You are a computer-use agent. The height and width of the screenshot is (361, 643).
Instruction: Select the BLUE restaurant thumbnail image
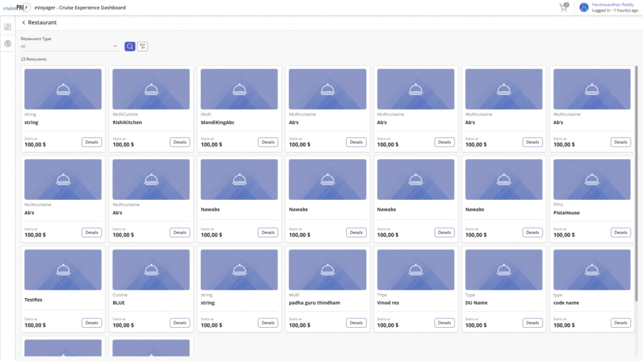point(151,269)
